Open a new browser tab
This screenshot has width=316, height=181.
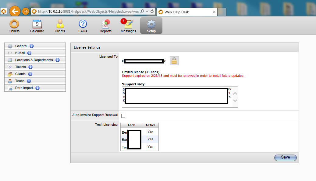tap(222, 12)
